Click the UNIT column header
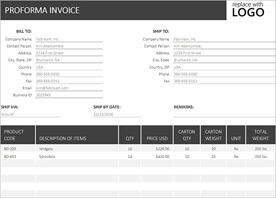Image resolution: width=276 pixels, height=198 pixels. tap(236, 135)
